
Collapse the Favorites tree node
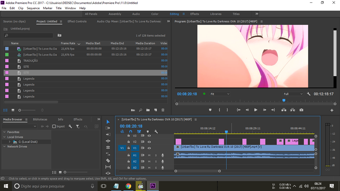(x=4, y=132)
